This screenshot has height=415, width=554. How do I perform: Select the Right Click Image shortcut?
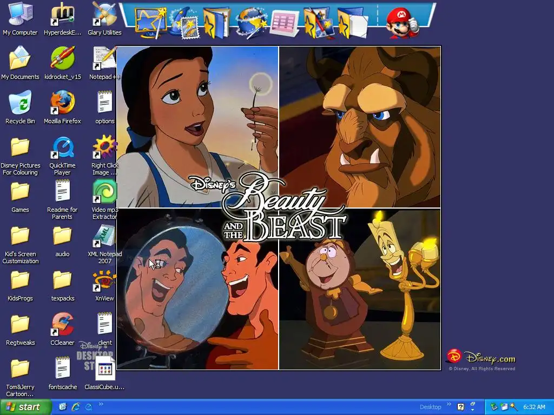104,155
